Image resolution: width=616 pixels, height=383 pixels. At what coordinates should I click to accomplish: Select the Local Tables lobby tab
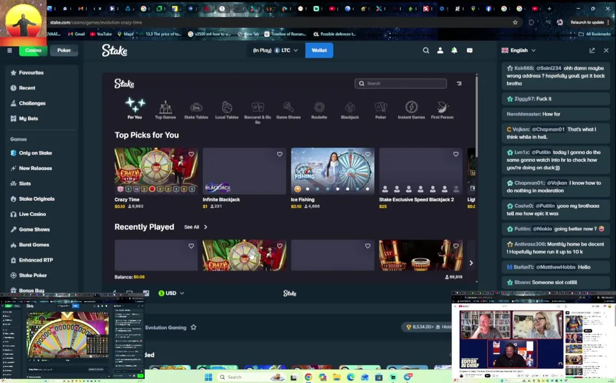pyautogui.click(x=227, y=110)
